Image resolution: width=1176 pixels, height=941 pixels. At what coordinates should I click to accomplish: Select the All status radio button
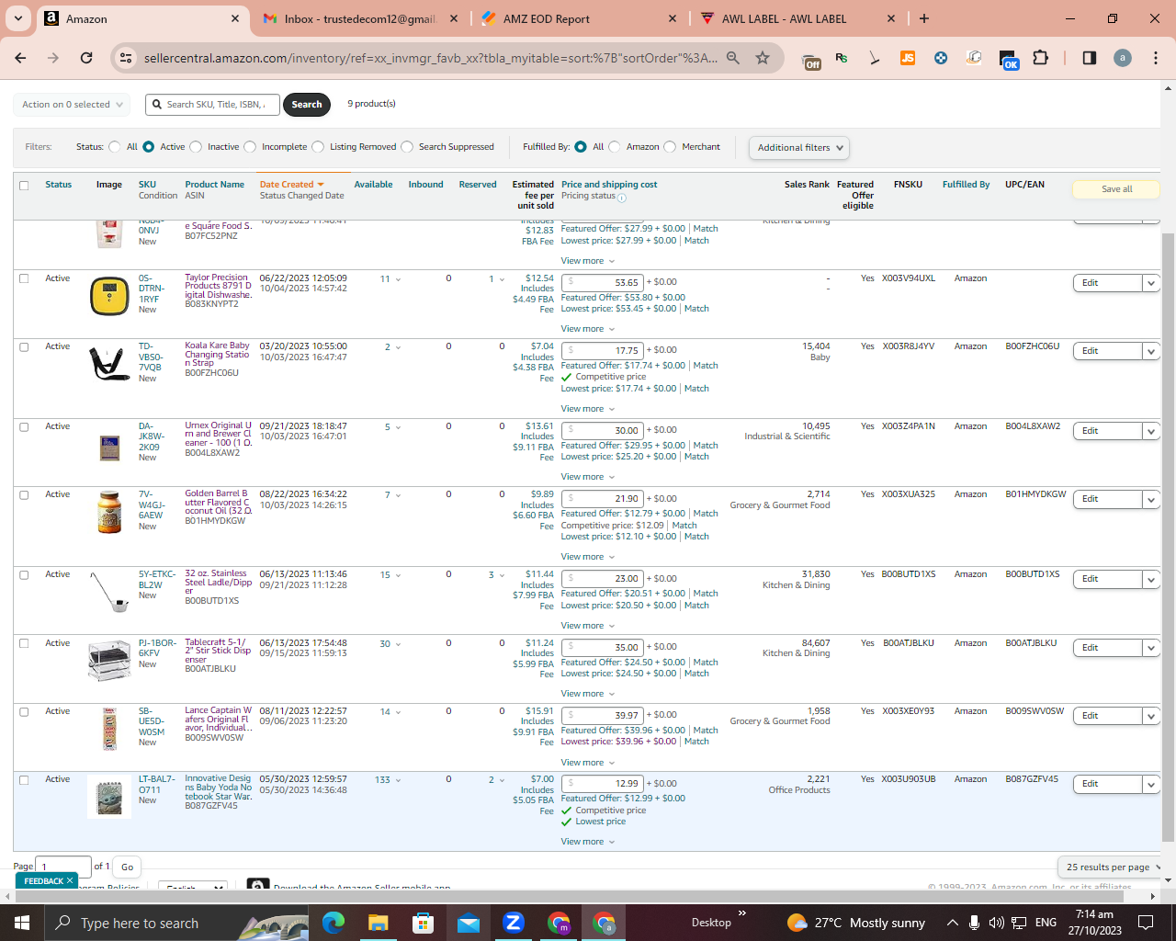pyautogui.click(x=115, y=147)
